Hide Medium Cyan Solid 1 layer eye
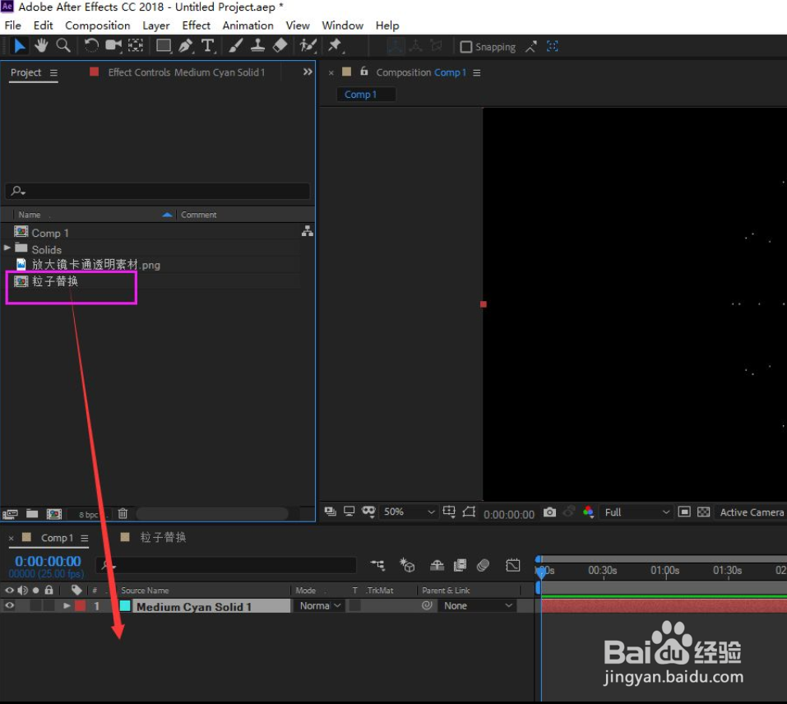Viewport: 787px width, 704px height. [10, 605]
